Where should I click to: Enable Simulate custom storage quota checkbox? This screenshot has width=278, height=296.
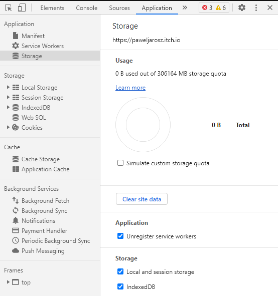tap(120, 163)
